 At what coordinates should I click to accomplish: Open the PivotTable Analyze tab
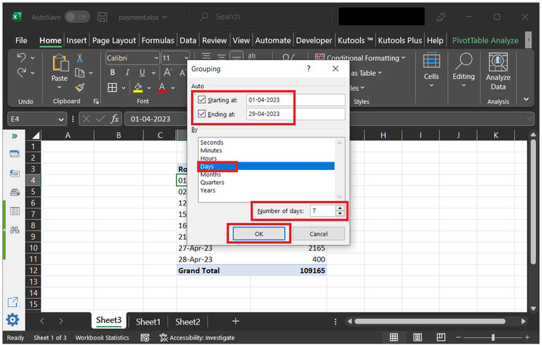click(x=485, y=40)
